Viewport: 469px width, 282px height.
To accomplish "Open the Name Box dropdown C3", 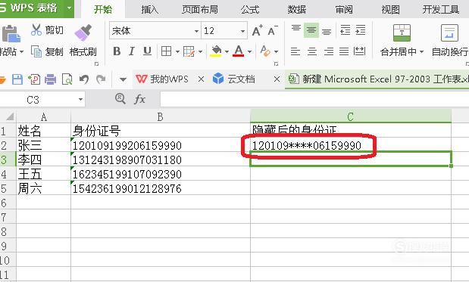I will pos(80,99).
